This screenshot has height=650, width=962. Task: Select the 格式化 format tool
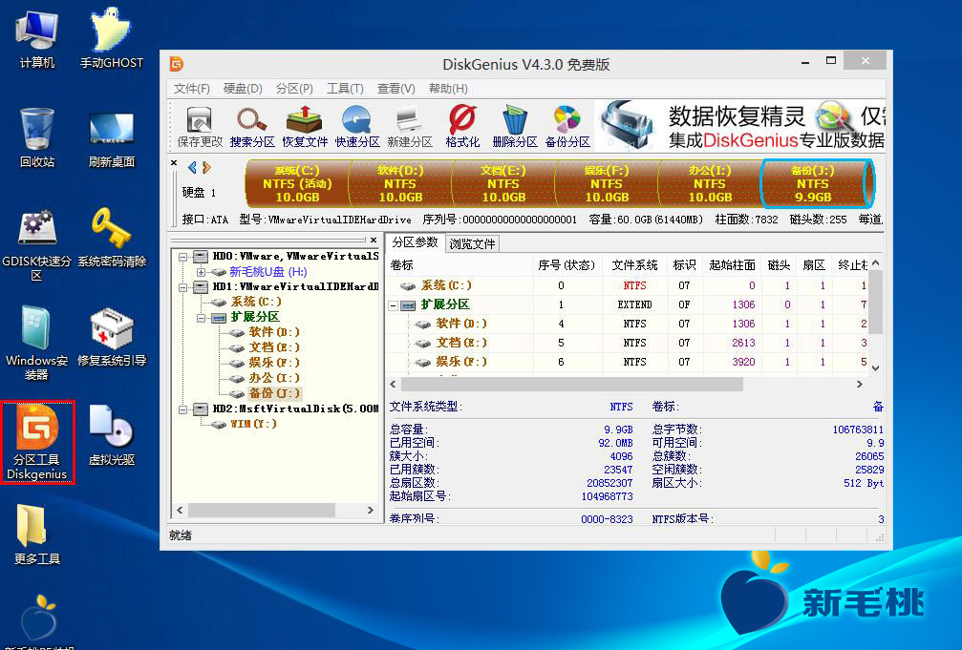point(462,126)
